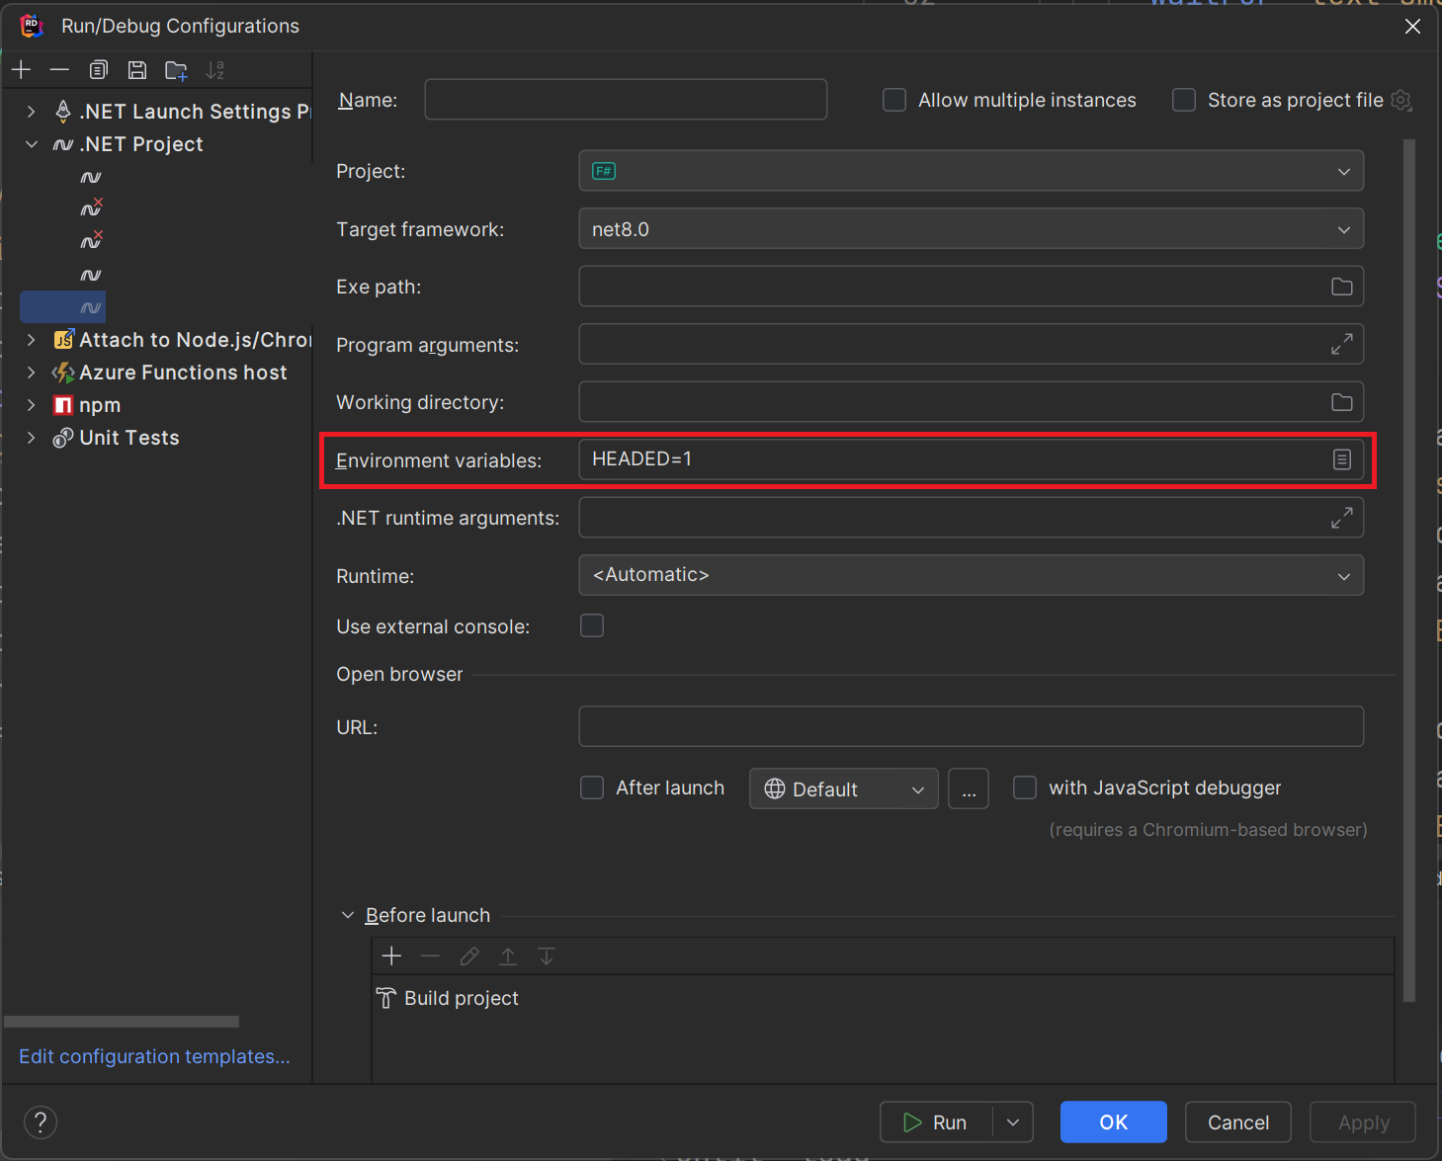This screenshot has height=1161, width=1442.
Task: Click the Cancel button
Action: tap(1238, 1121)
